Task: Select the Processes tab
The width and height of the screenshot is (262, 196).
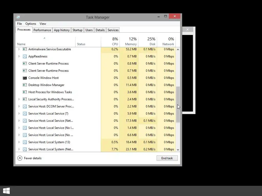Action: point(24,30)
